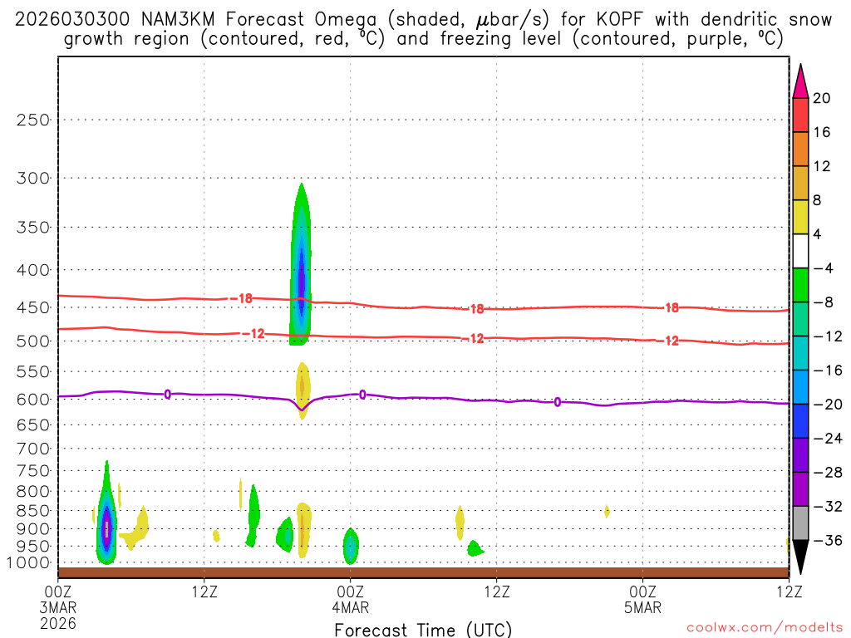Click the 300 pressure level axis label
Image resolution: width=851 pixels, height=638 pixels.
(33, 178)
